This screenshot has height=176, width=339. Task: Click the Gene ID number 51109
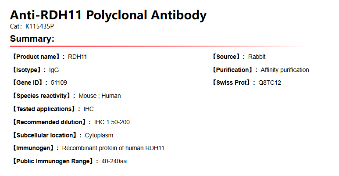(59, 83)
